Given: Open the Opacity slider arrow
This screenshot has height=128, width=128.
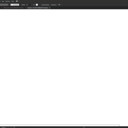Looking at the screenshot, I should [x=31, y=5].
